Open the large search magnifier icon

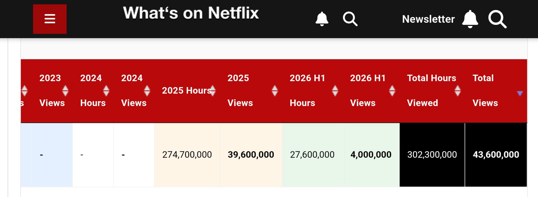497,19
